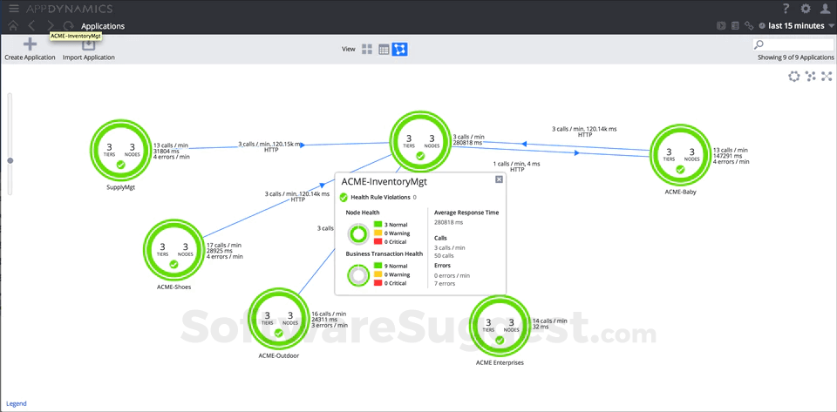The height and width of the screenshot is (412, 837).
Task: Click the clock icon beside time range
Action: click(x=762, y=25)
